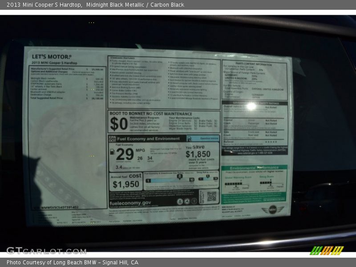Image resolution: width=356 pixels, height=267 pixels.
Task: Click the MINI winged logo on the sticker
Action: coord(272,209)
